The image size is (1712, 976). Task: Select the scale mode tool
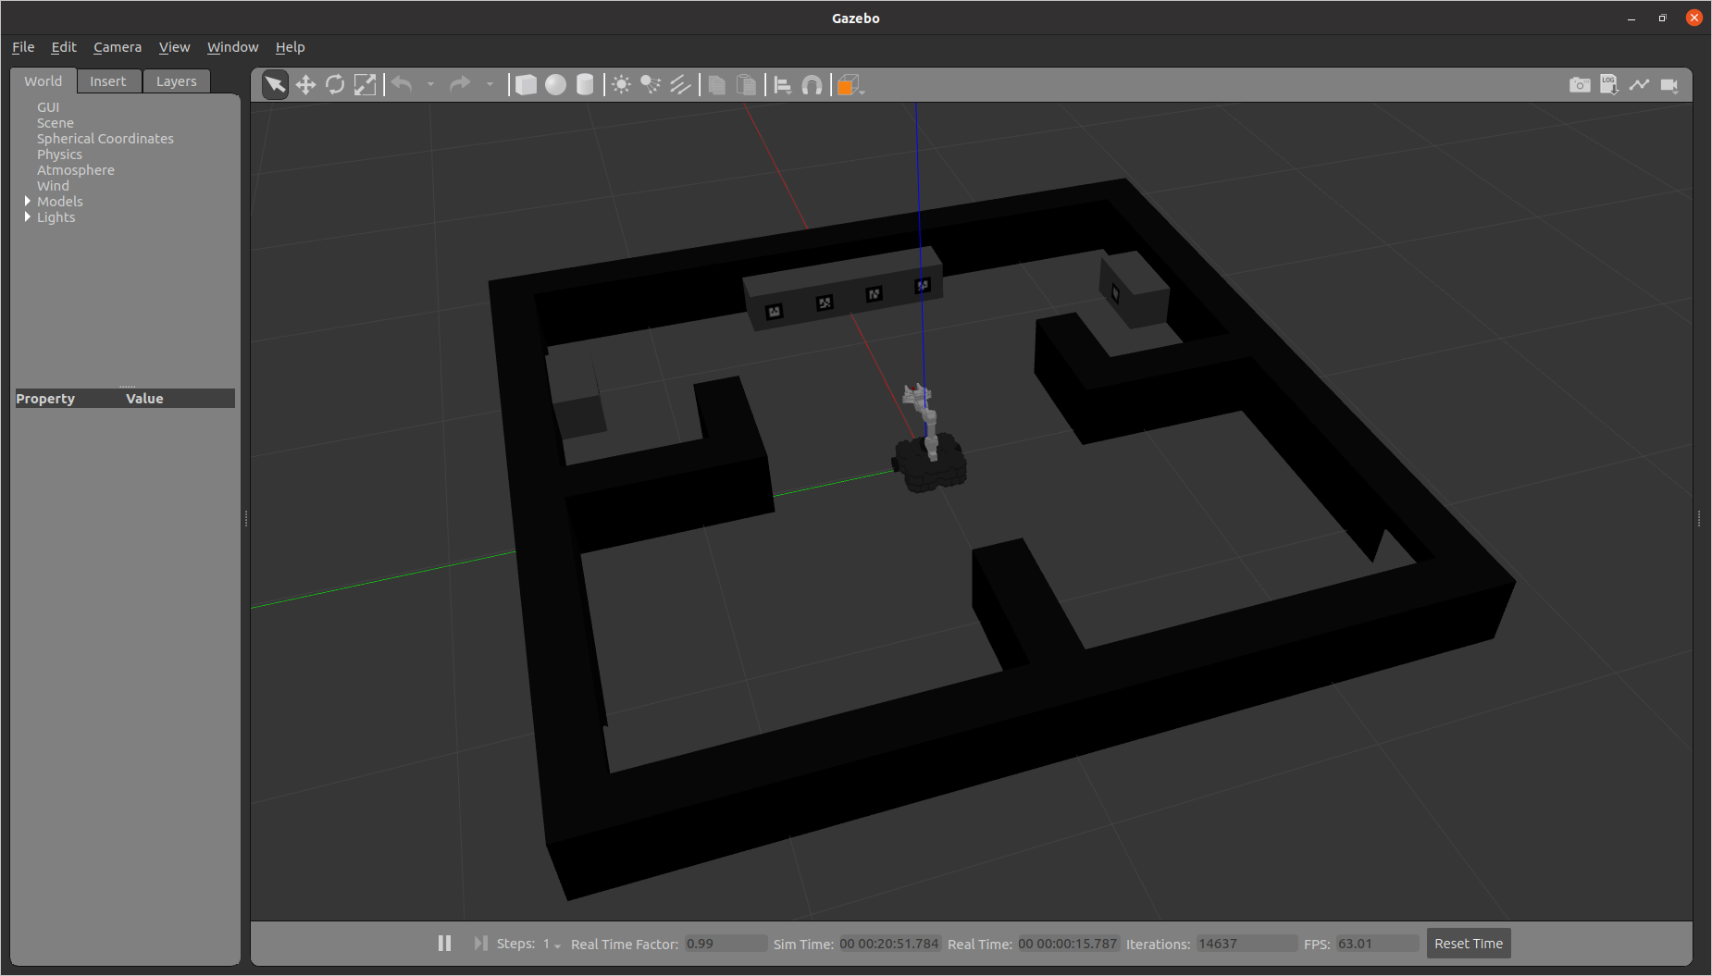point(366,85)
